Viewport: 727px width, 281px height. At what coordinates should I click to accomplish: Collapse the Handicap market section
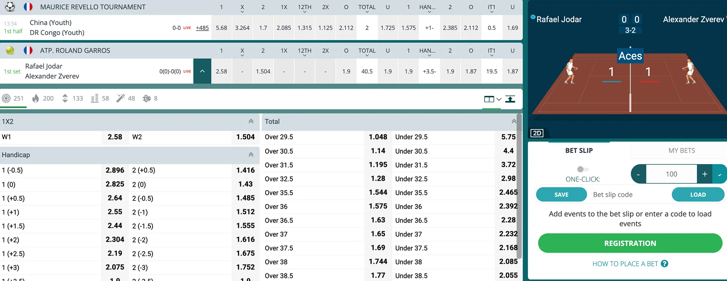pyautogui.click(x=251, y=155)
